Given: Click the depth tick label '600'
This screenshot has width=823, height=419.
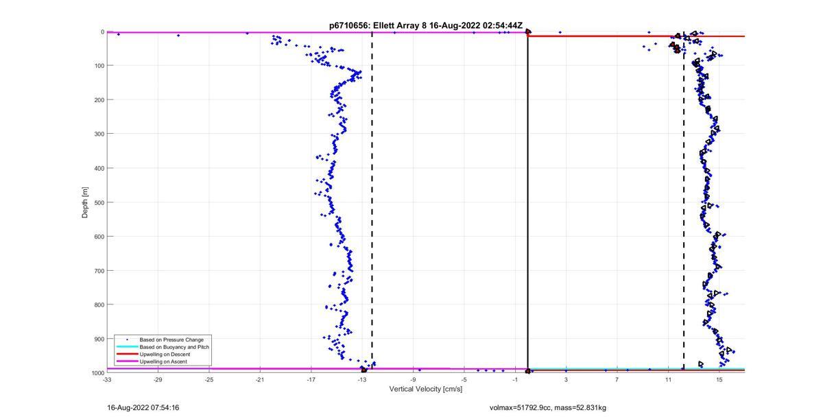Looking at the screenshot, I should [99, 237].
